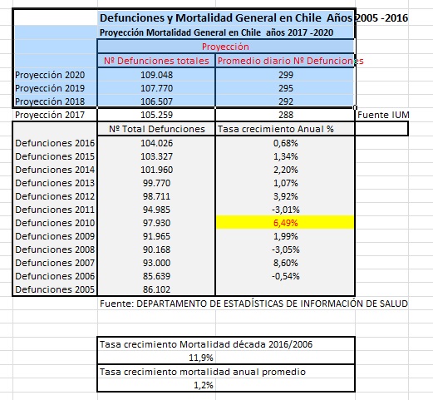Select the cell showing 99.770

coord(156,183)
